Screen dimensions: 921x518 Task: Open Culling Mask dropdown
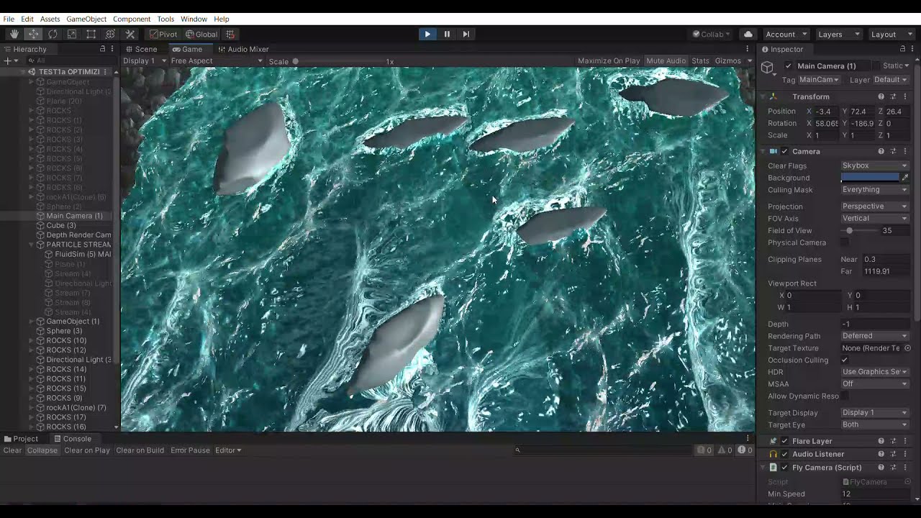point(875,190)
